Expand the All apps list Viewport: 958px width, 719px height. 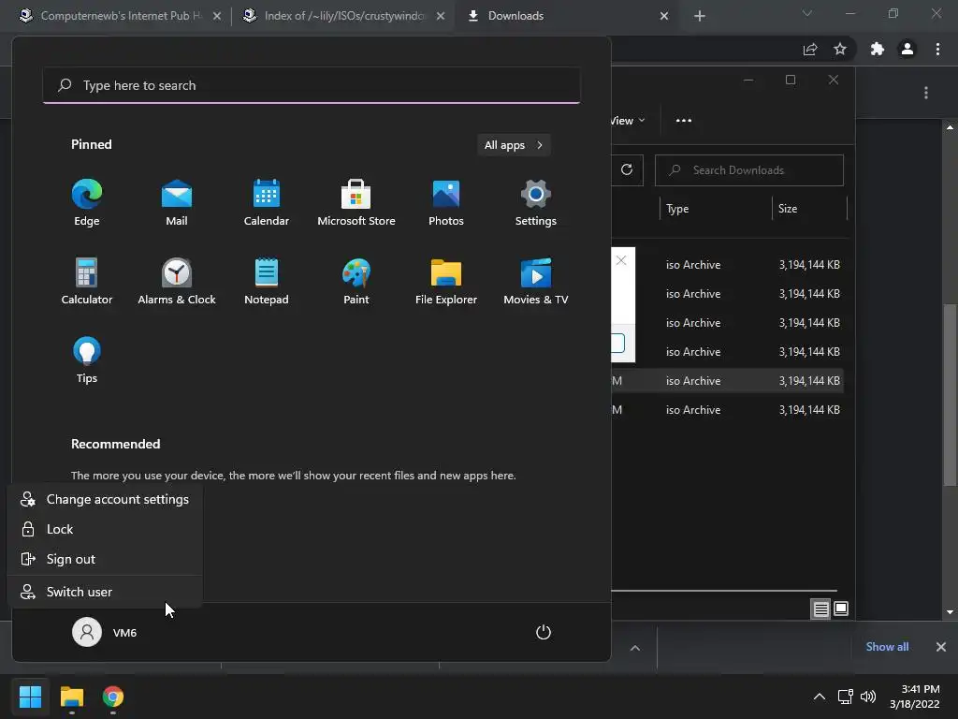click(514, 145)
